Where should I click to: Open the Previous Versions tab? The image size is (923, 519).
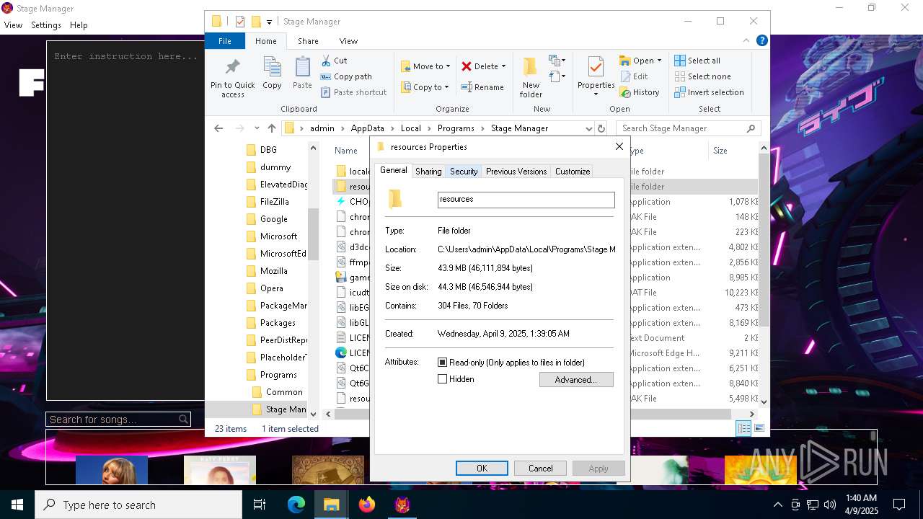516,172
